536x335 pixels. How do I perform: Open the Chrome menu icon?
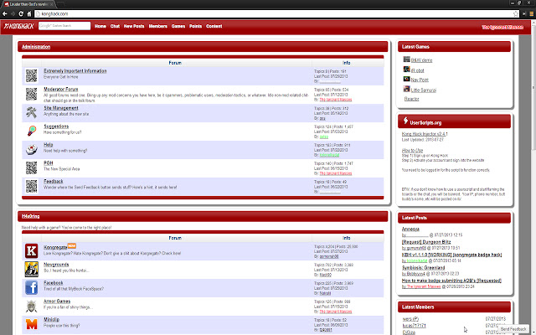tap(532, 13)
